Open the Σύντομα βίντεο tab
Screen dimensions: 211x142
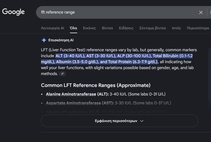pyautogui.click(x=153, y=28)
